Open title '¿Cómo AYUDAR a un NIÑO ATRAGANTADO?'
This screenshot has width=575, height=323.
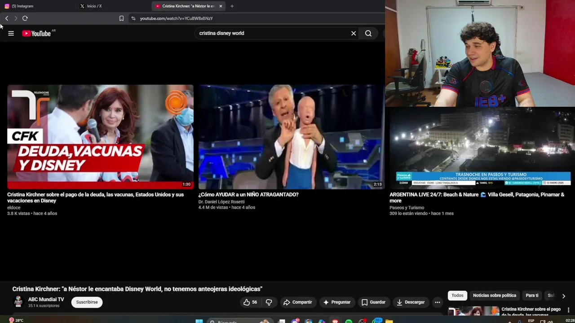pyautogui.click(x=248, y=195)
